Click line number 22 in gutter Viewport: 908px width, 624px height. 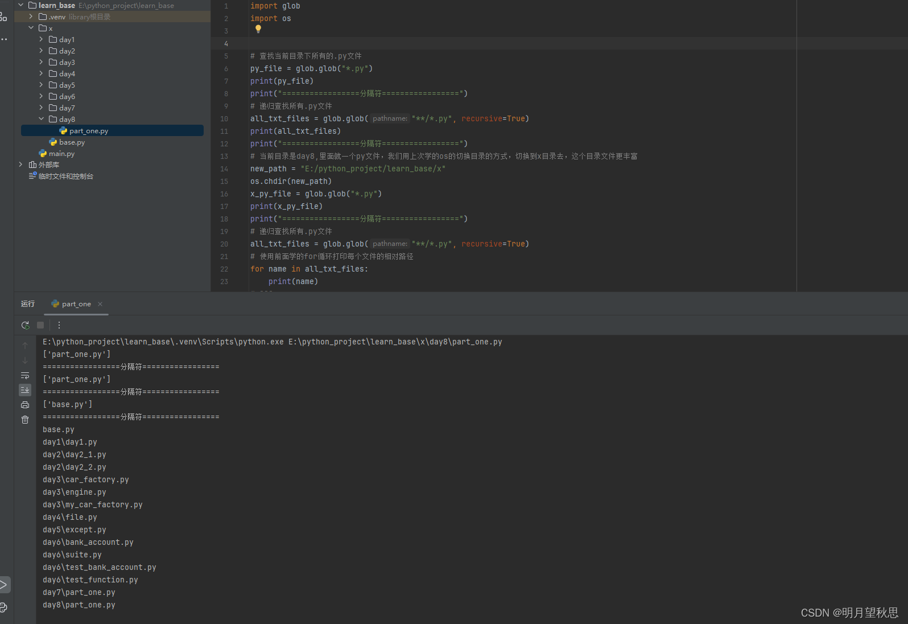224,269
